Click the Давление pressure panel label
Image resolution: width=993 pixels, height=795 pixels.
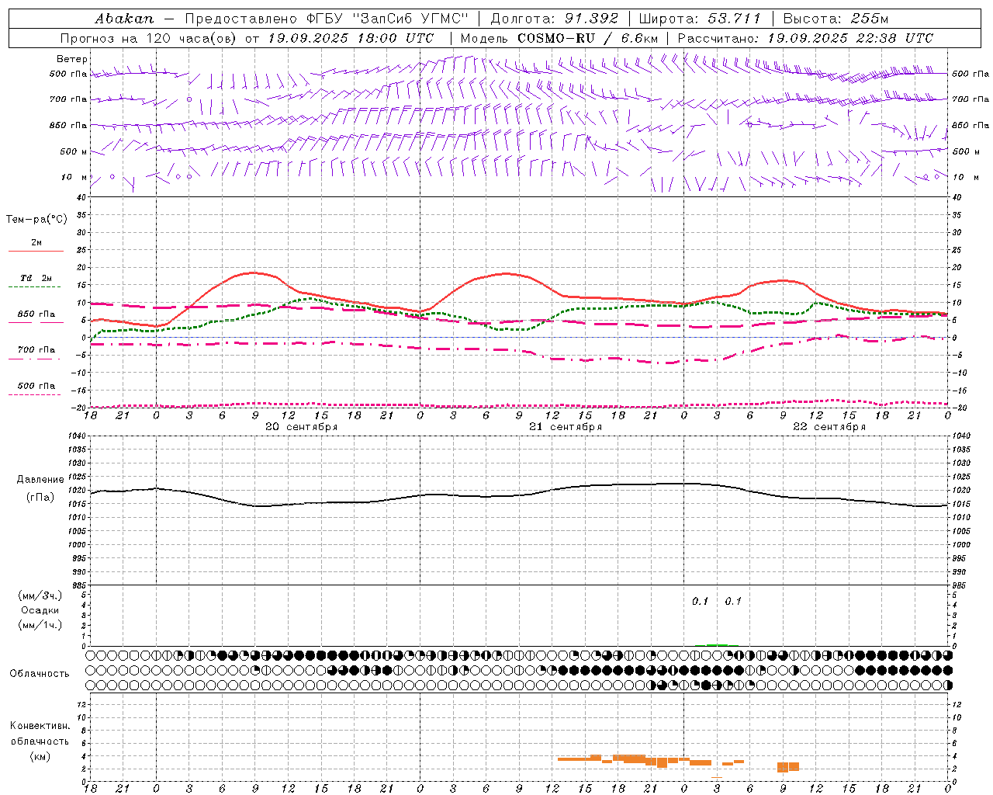40,480
